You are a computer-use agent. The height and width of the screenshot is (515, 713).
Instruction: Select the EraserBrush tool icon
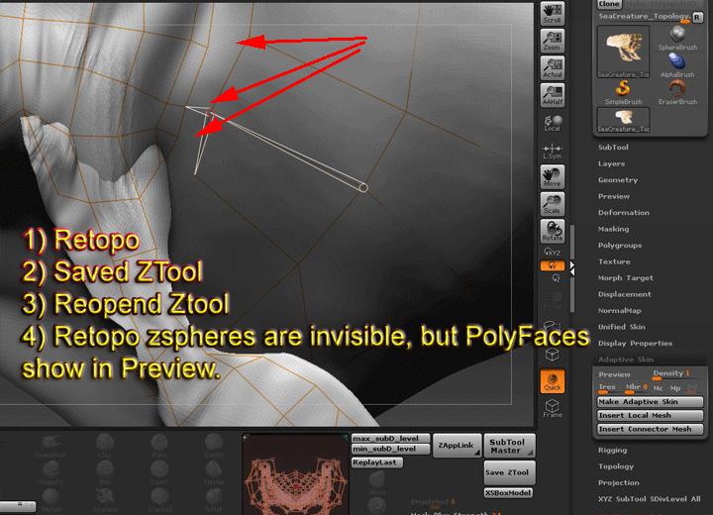[x=677, y=93]
